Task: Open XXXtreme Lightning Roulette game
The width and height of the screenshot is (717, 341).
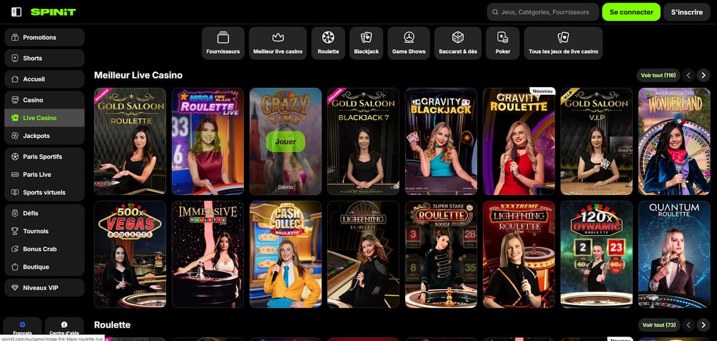Action: tap(519, 254)
